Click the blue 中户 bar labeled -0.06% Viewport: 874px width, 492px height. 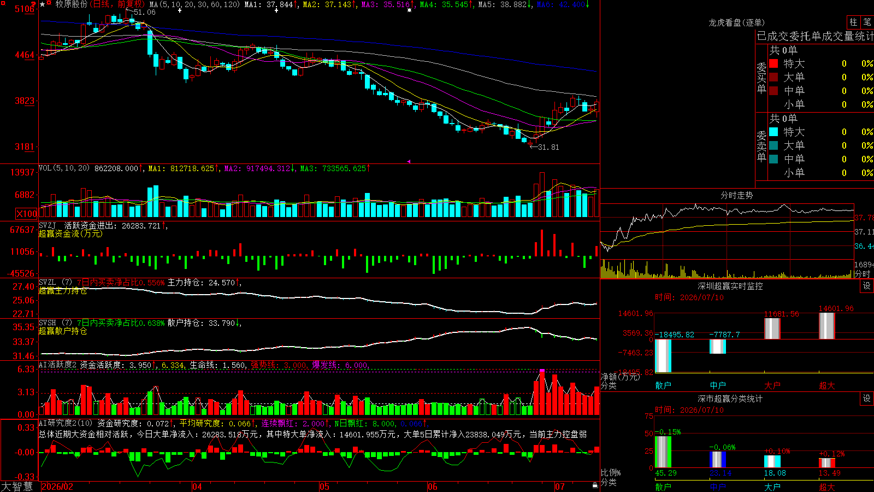(718, 460)
